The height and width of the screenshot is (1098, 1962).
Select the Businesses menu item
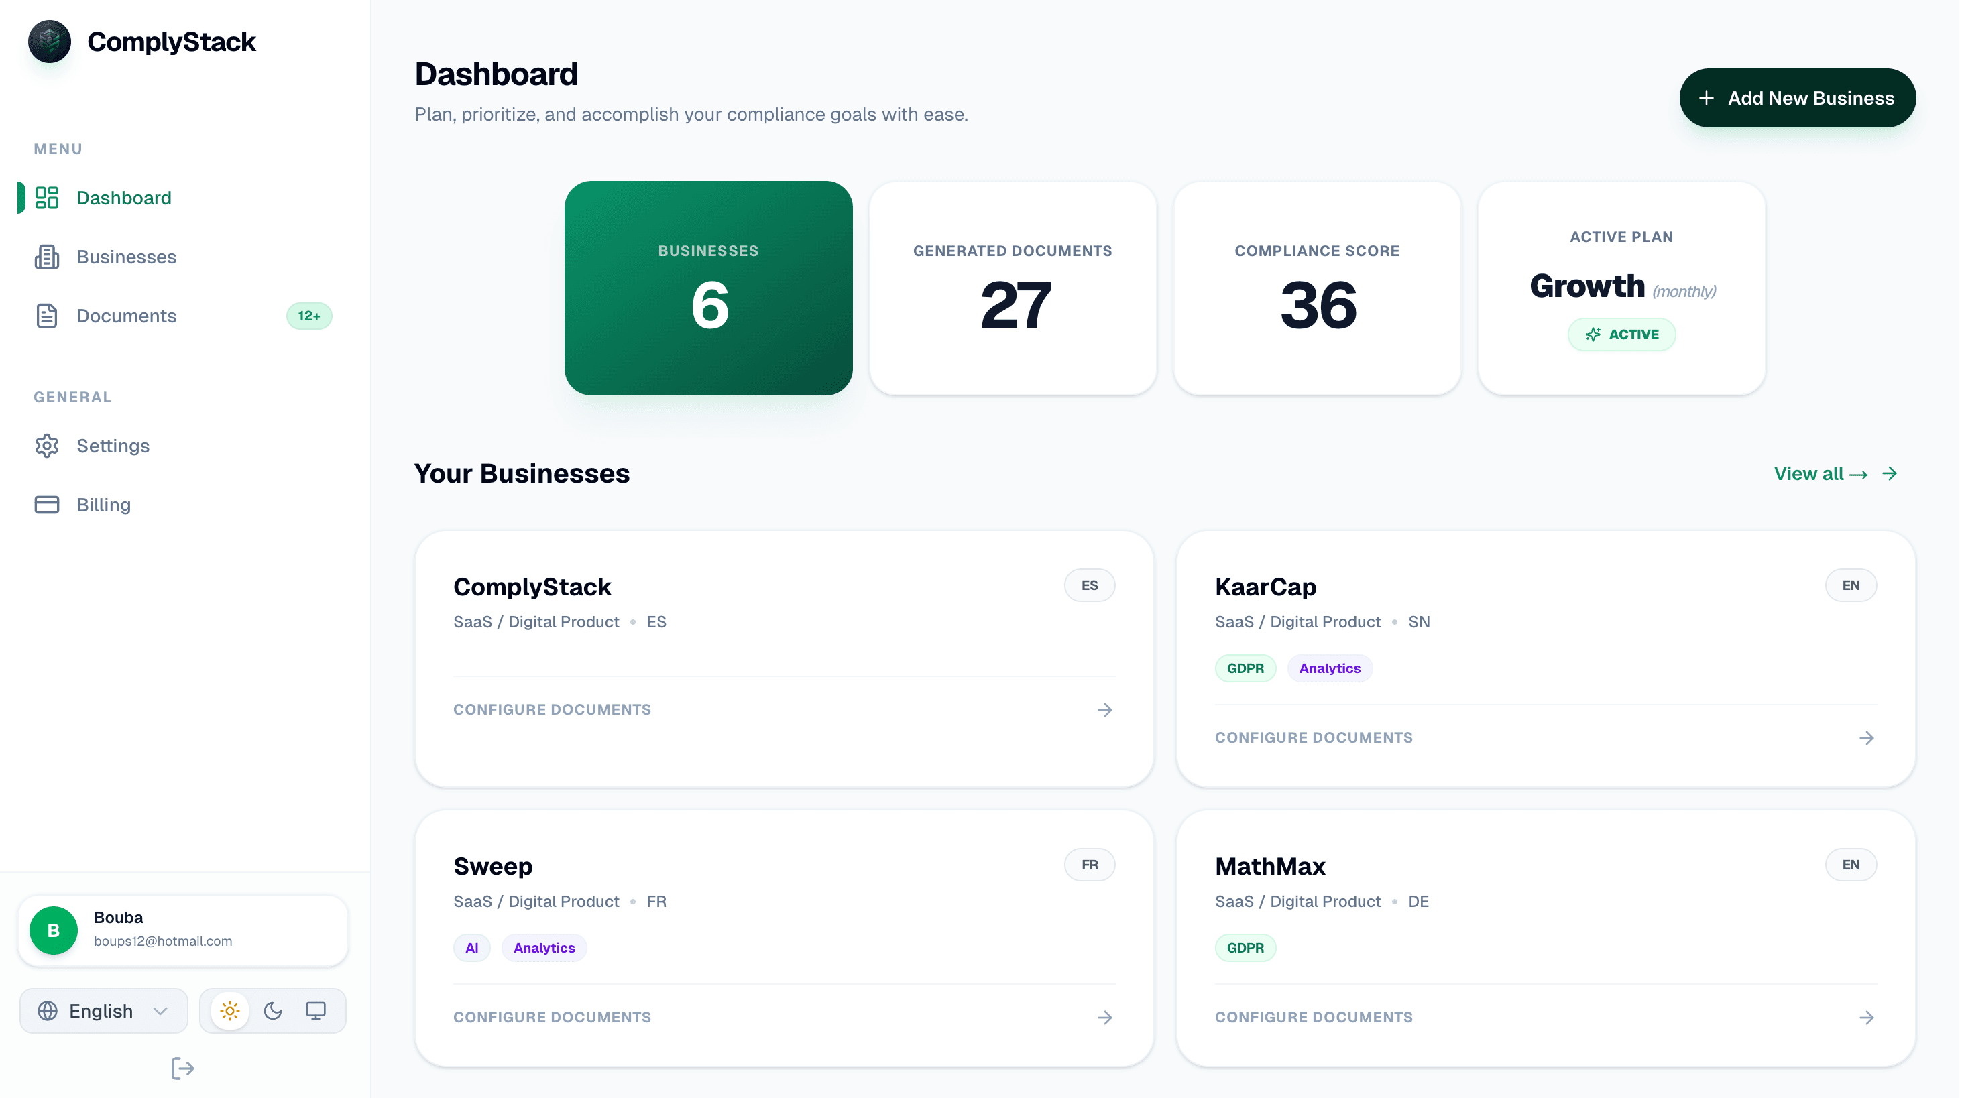[127, 257]
